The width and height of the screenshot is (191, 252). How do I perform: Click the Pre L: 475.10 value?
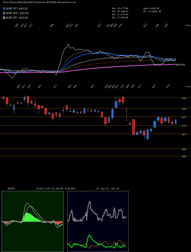coord(120,15)
